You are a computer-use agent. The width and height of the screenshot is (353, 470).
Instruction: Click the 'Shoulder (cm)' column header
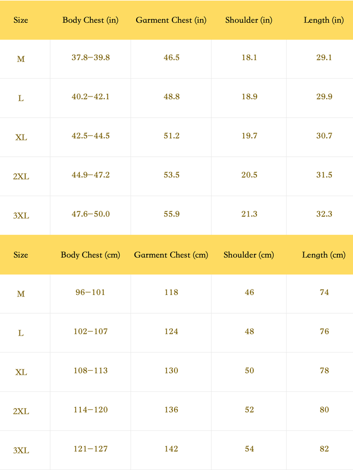point(249,255)
